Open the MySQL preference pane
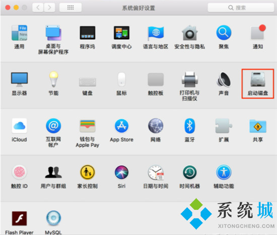277x235 pixels. (x=53, y=222)
